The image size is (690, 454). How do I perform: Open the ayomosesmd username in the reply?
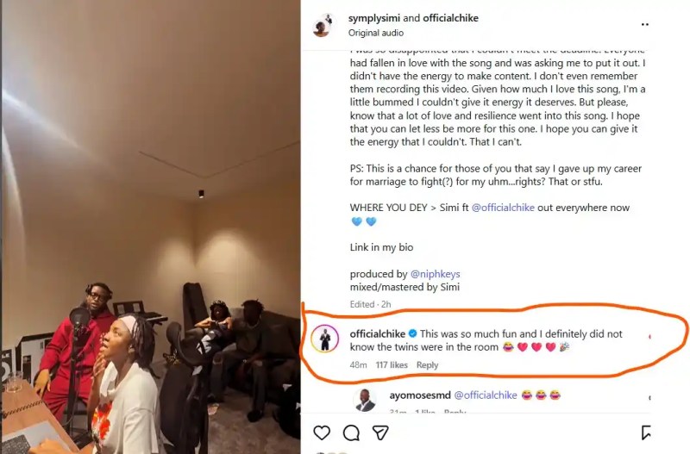click(x=420, y=395)
